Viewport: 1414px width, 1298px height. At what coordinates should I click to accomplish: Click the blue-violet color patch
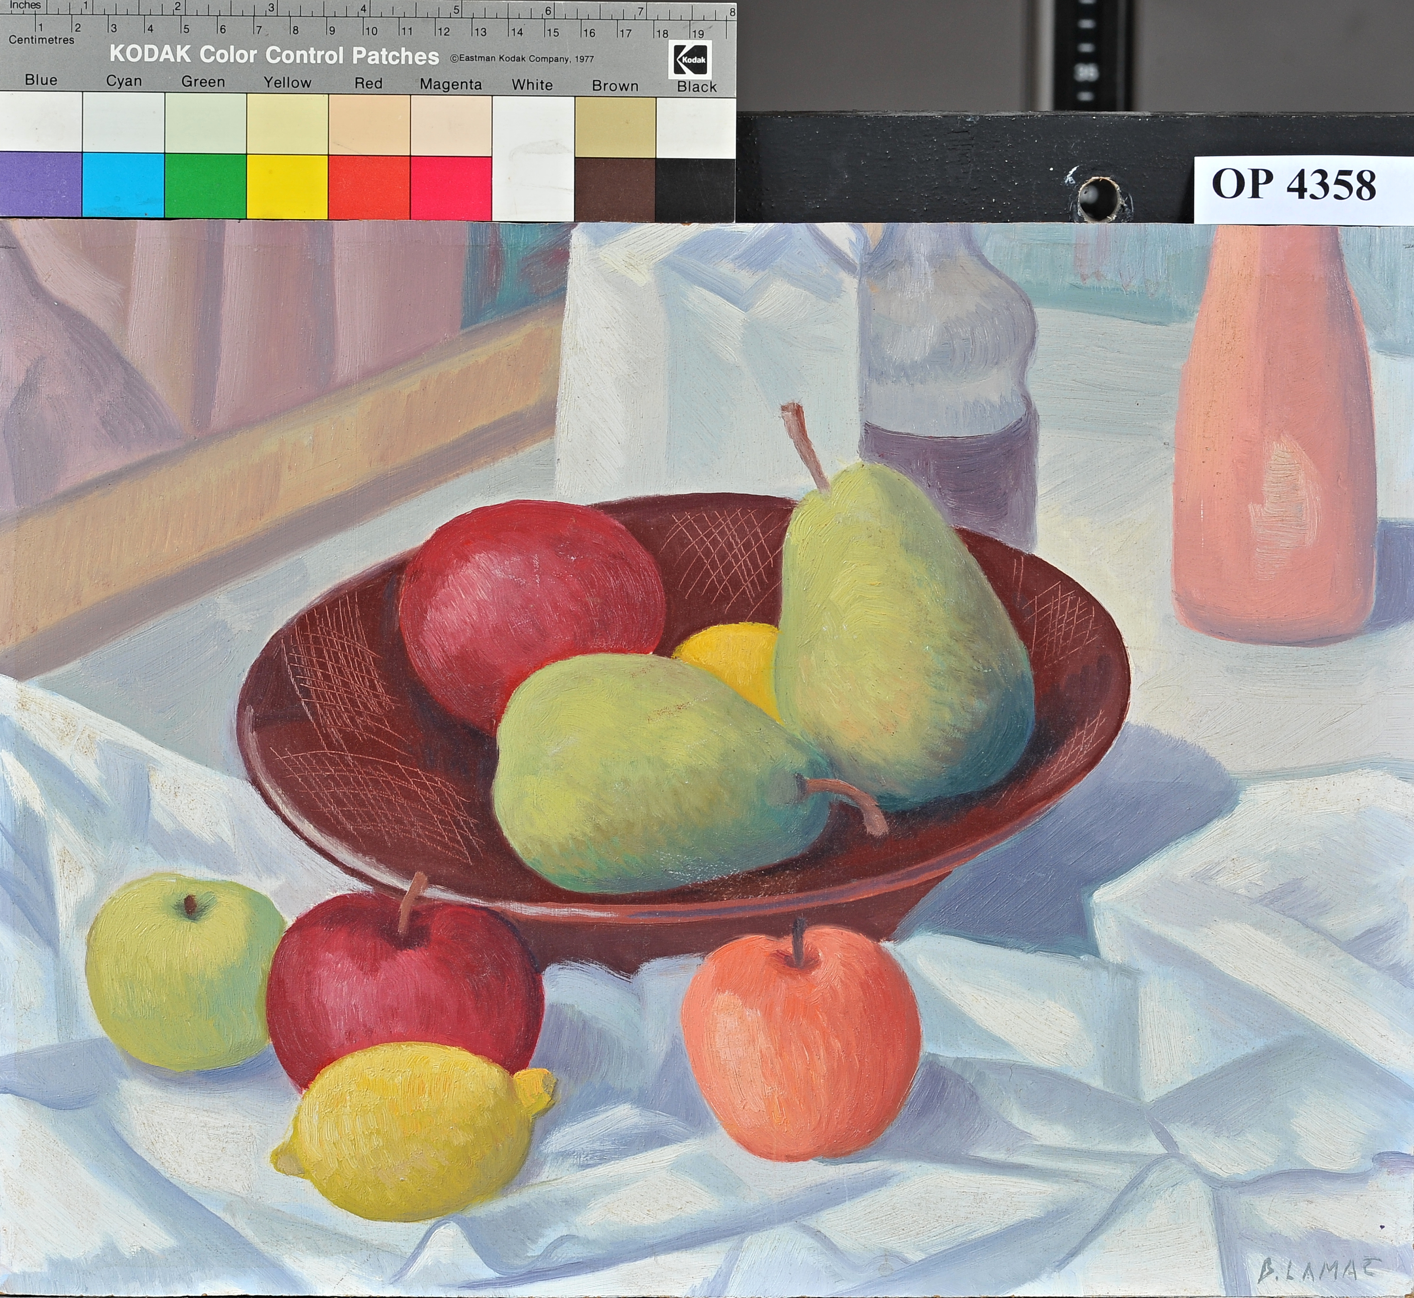pos(41,186)
